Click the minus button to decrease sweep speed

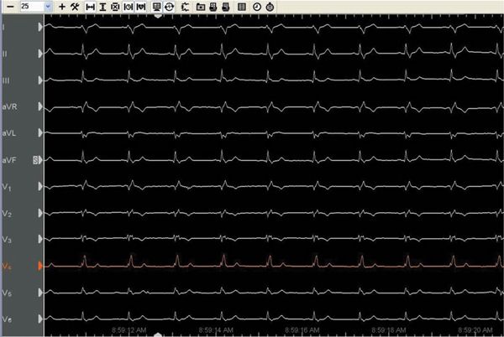[x=8, y=6]
